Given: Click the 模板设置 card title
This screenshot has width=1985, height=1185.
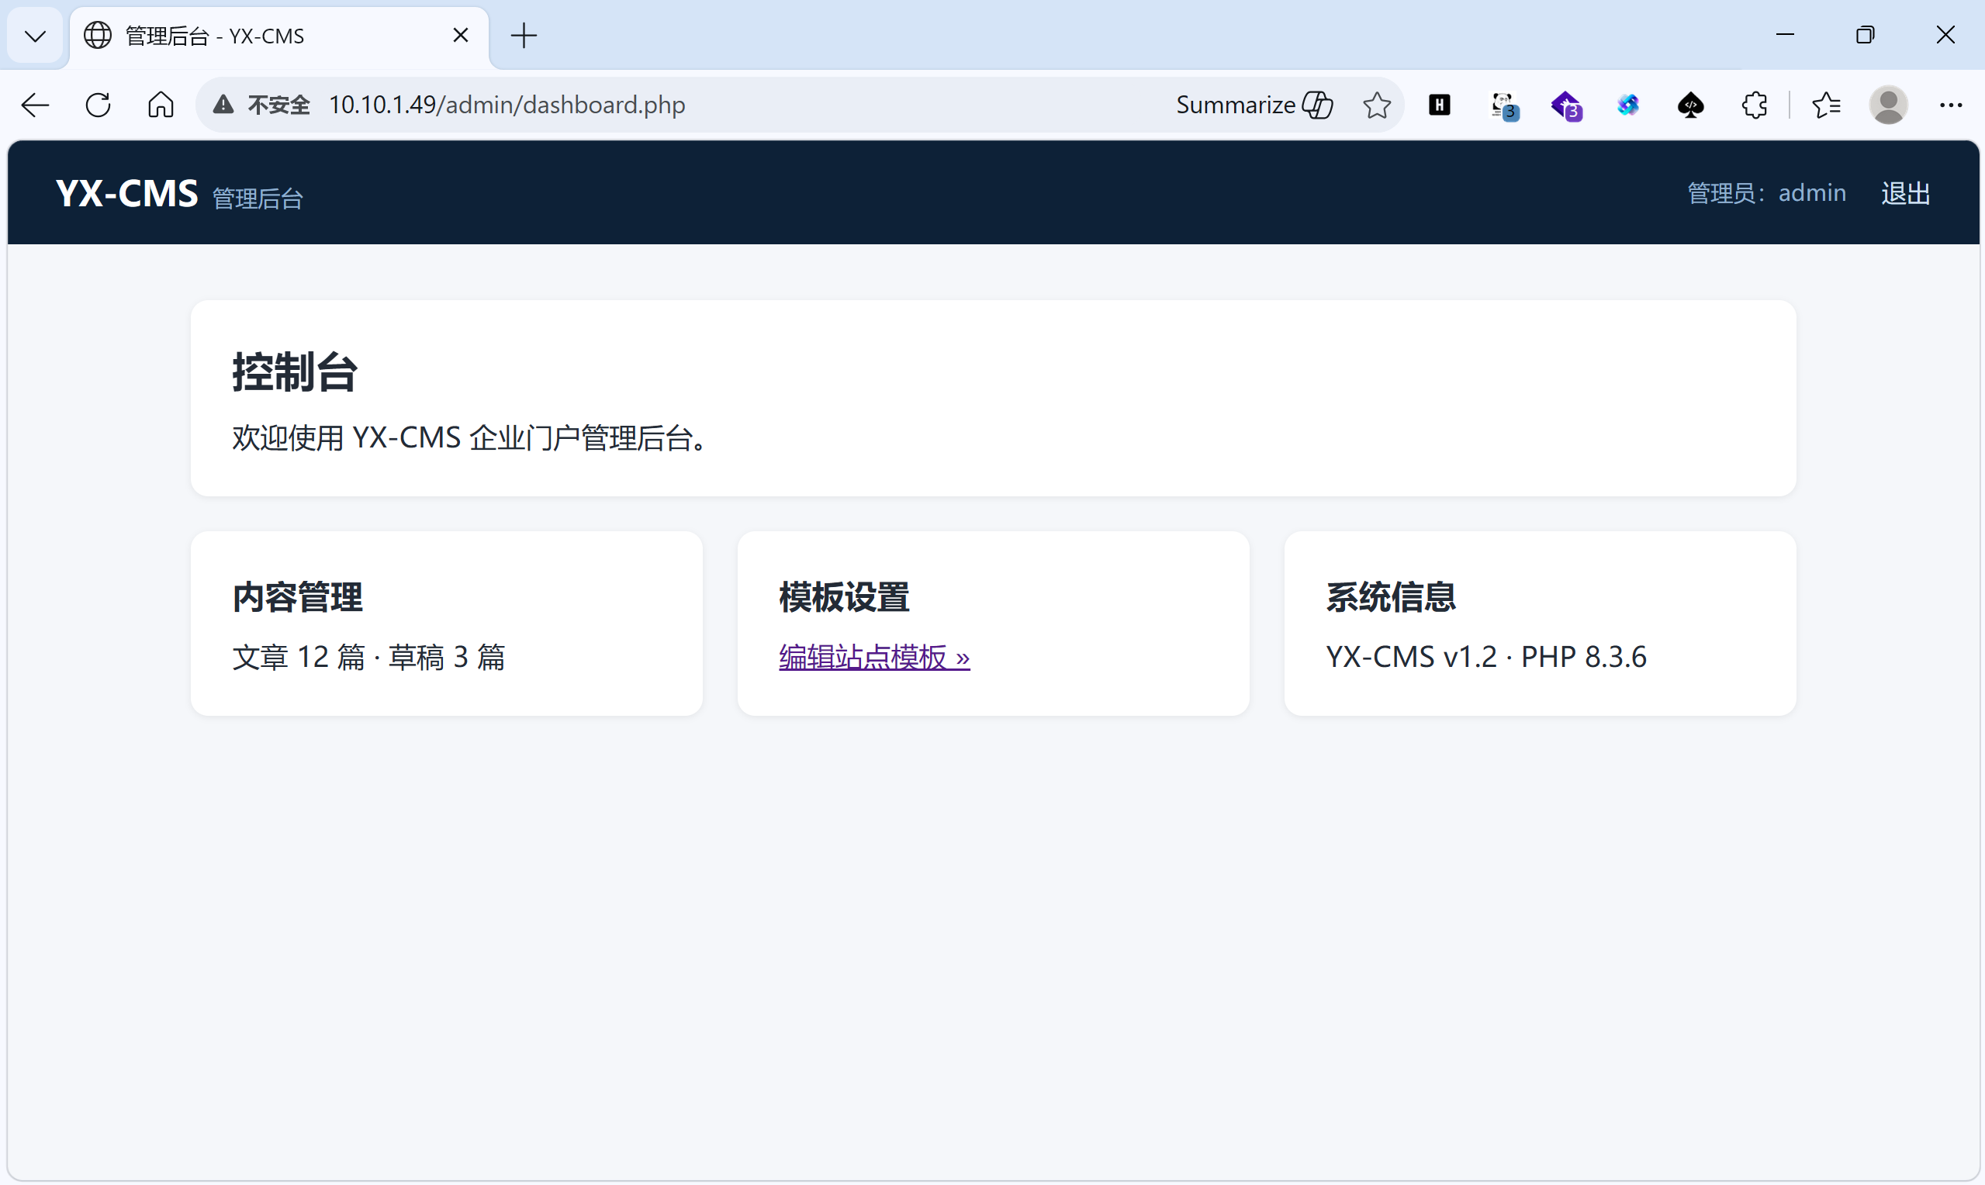Looking at the screenshot, I should click(x=845, y=597).
